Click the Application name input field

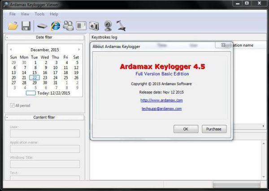tap(45, 149)
